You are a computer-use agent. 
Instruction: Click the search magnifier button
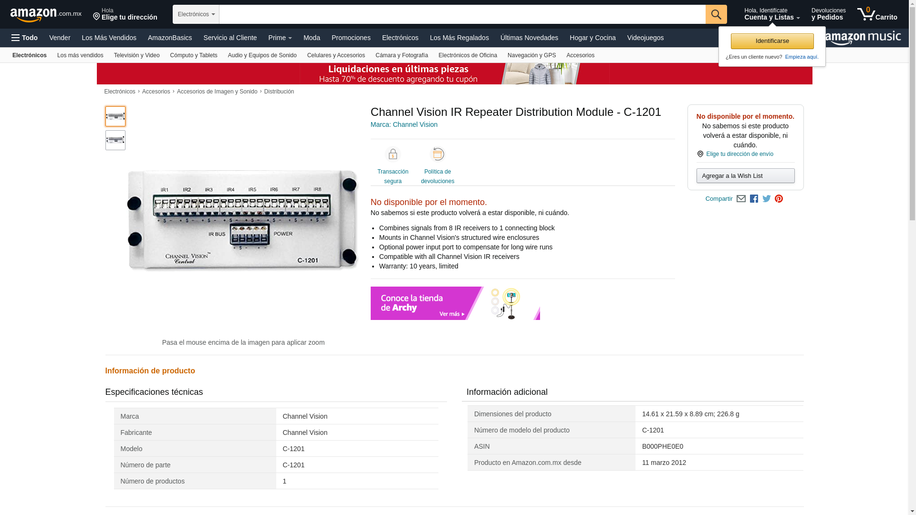pos(716,14)
